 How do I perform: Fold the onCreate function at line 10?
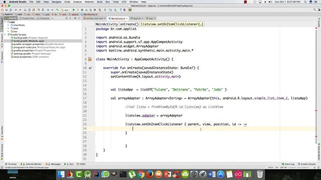[95, 68]
